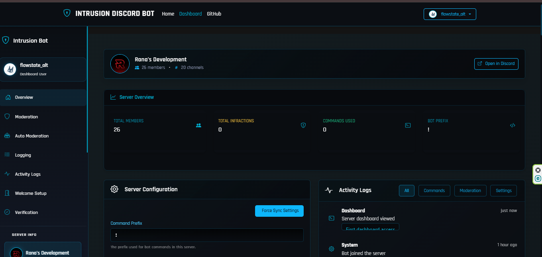Open Verification section in sidebar
The height and width of the screenshot is (257, 542).
43,212
